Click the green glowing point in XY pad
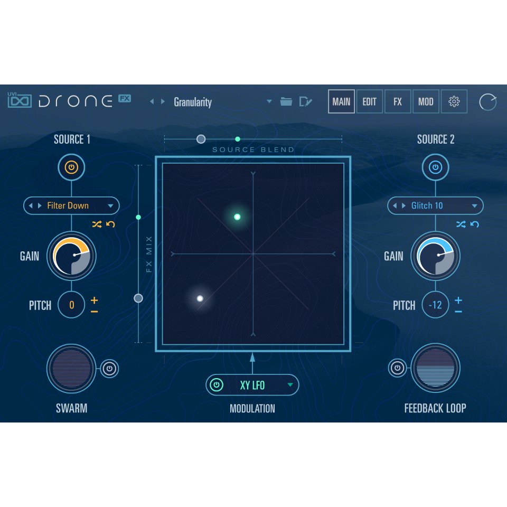This screenshot has height=507, width=507. pyautogui.click(x=237, y=217)
